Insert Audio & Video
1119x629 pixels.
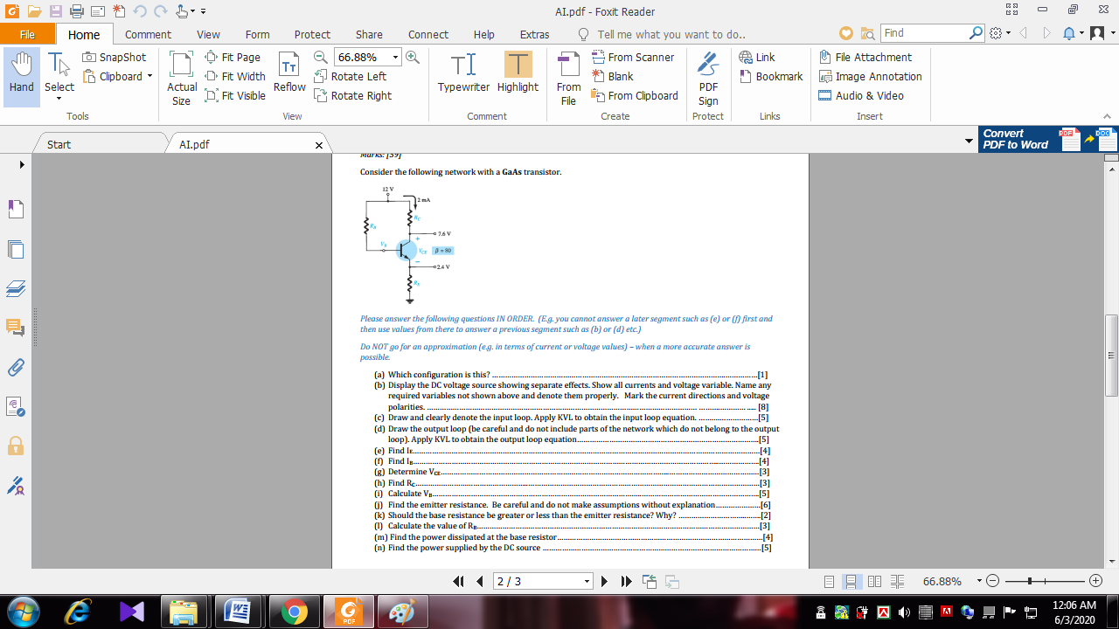(x=861, y=95)
